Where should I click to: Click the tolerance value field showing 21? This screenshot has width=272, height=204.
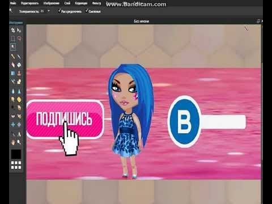point(42,11)
